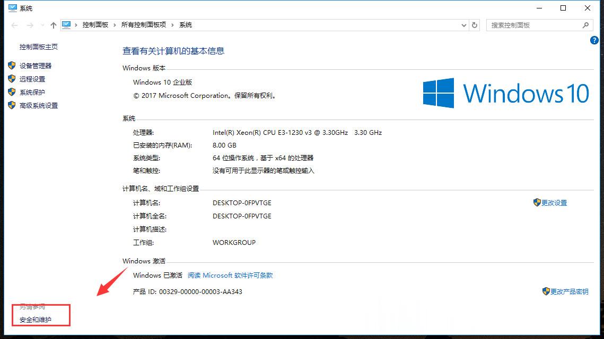The image size is (604, 339).
Task: Open 远程设置 from sidebar
Action: point(32,79)
